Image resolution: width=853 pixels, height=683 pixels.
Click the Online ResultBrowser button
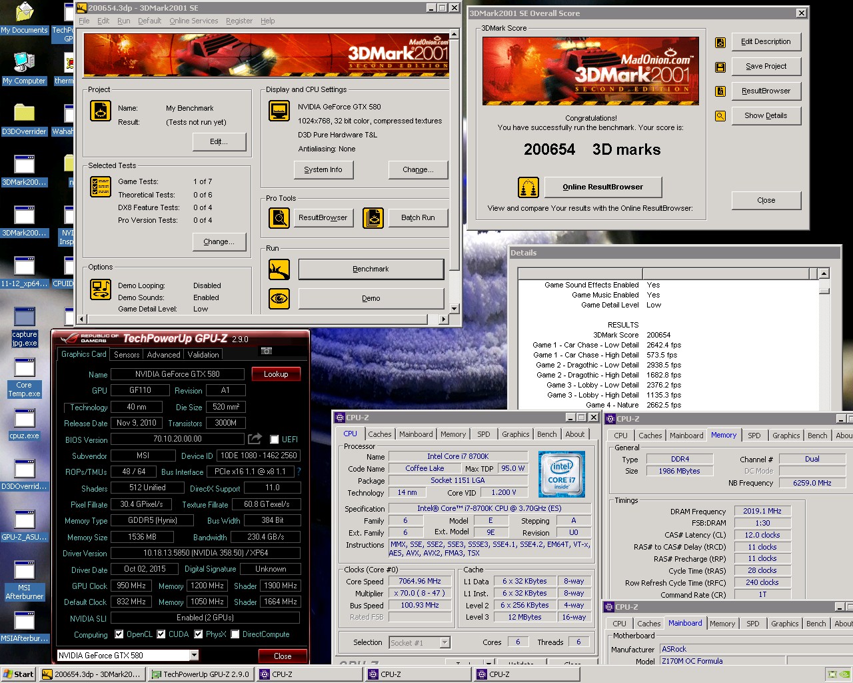click(x=603, y=187)
